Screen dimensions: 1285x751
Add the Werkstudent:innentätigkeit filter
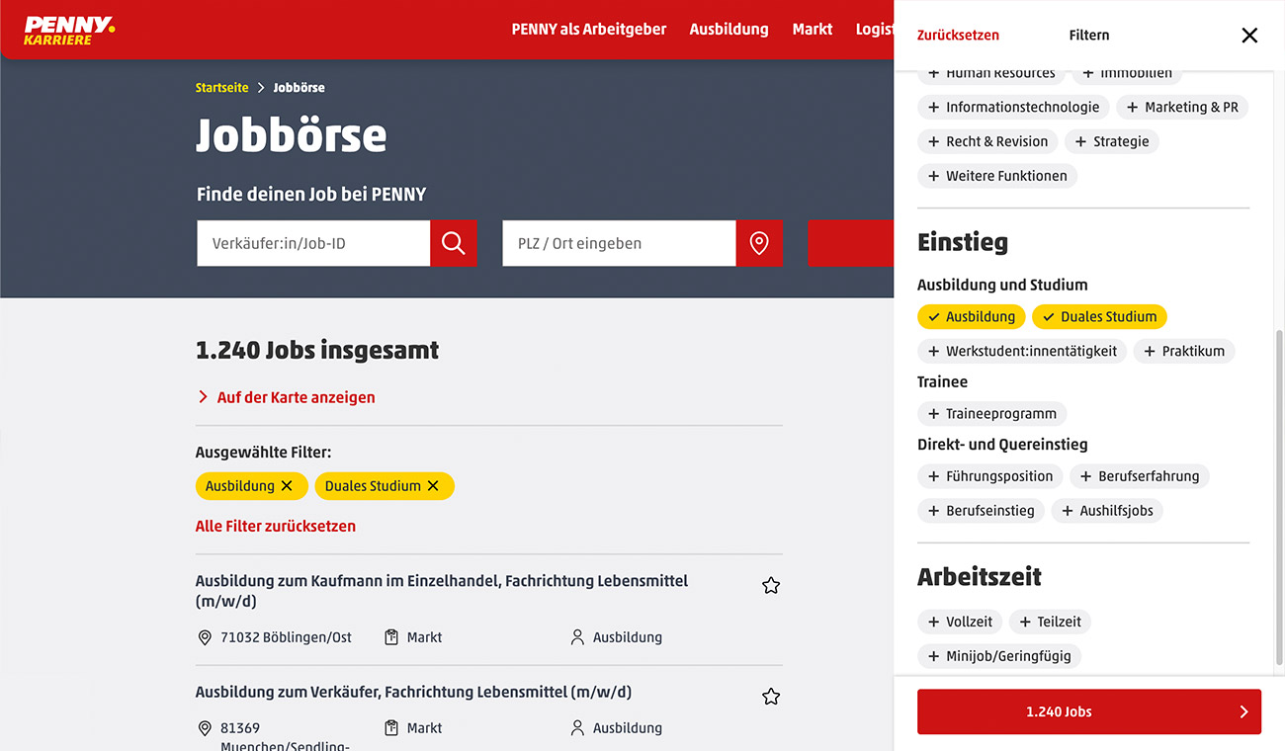[1022, 351]
